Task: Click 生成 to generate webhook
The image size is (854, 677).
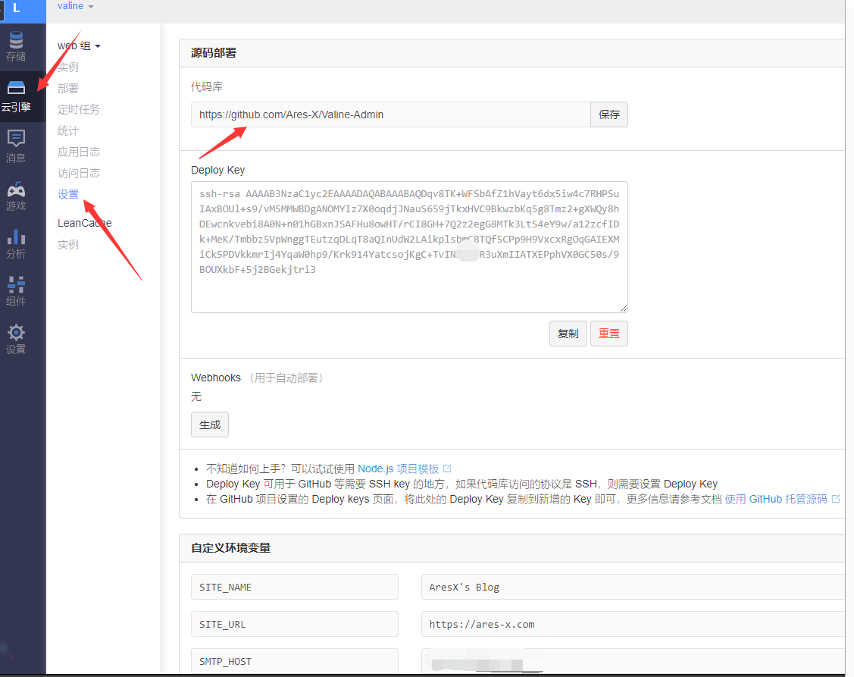Action: point(210,425)
